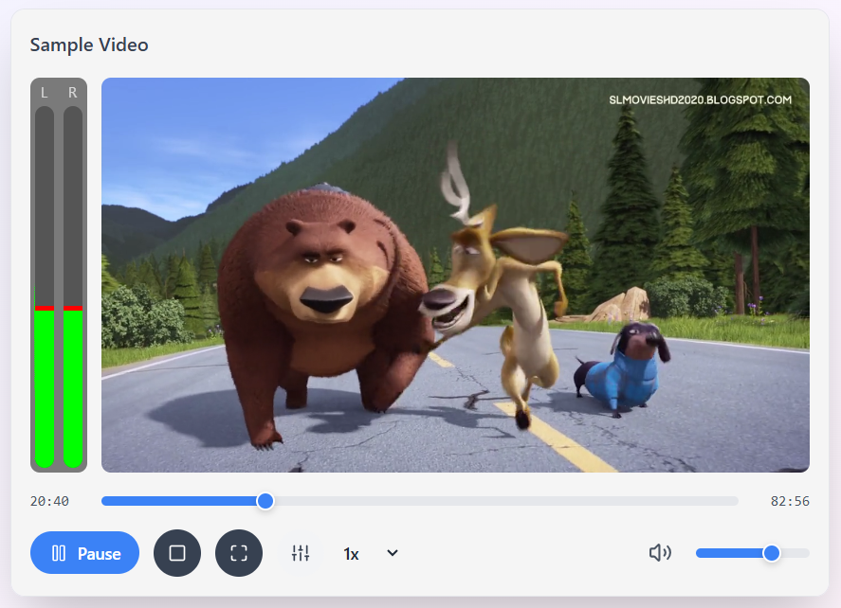
Task: Open the playback speed dropdown chevron
Action: pyautogui.click(x=392, y=553)
